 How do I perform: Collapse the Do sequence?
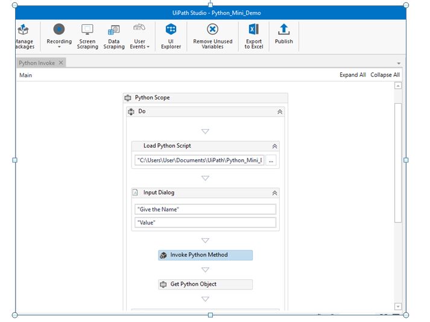click(280, 112)
